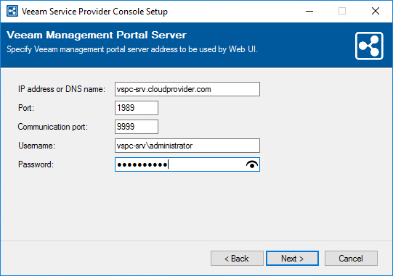
Task: Click the share logo in blue header
Action: 369,46
